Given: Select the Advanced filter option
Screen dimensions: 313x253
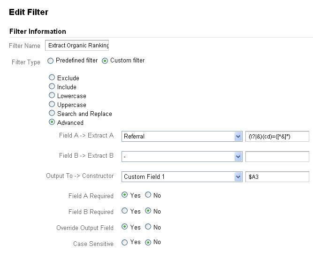Looking at the screenshot, I should tap(52, 122).
